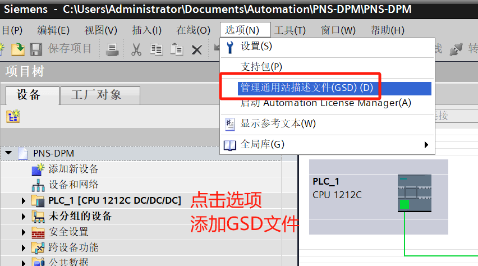
Task: Click the book icon beside 全局库(G)
Action: (230, 145)
